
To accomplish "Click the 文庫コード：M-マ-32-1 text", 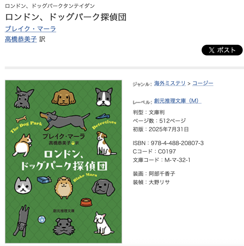I will (x=161, y=160).
